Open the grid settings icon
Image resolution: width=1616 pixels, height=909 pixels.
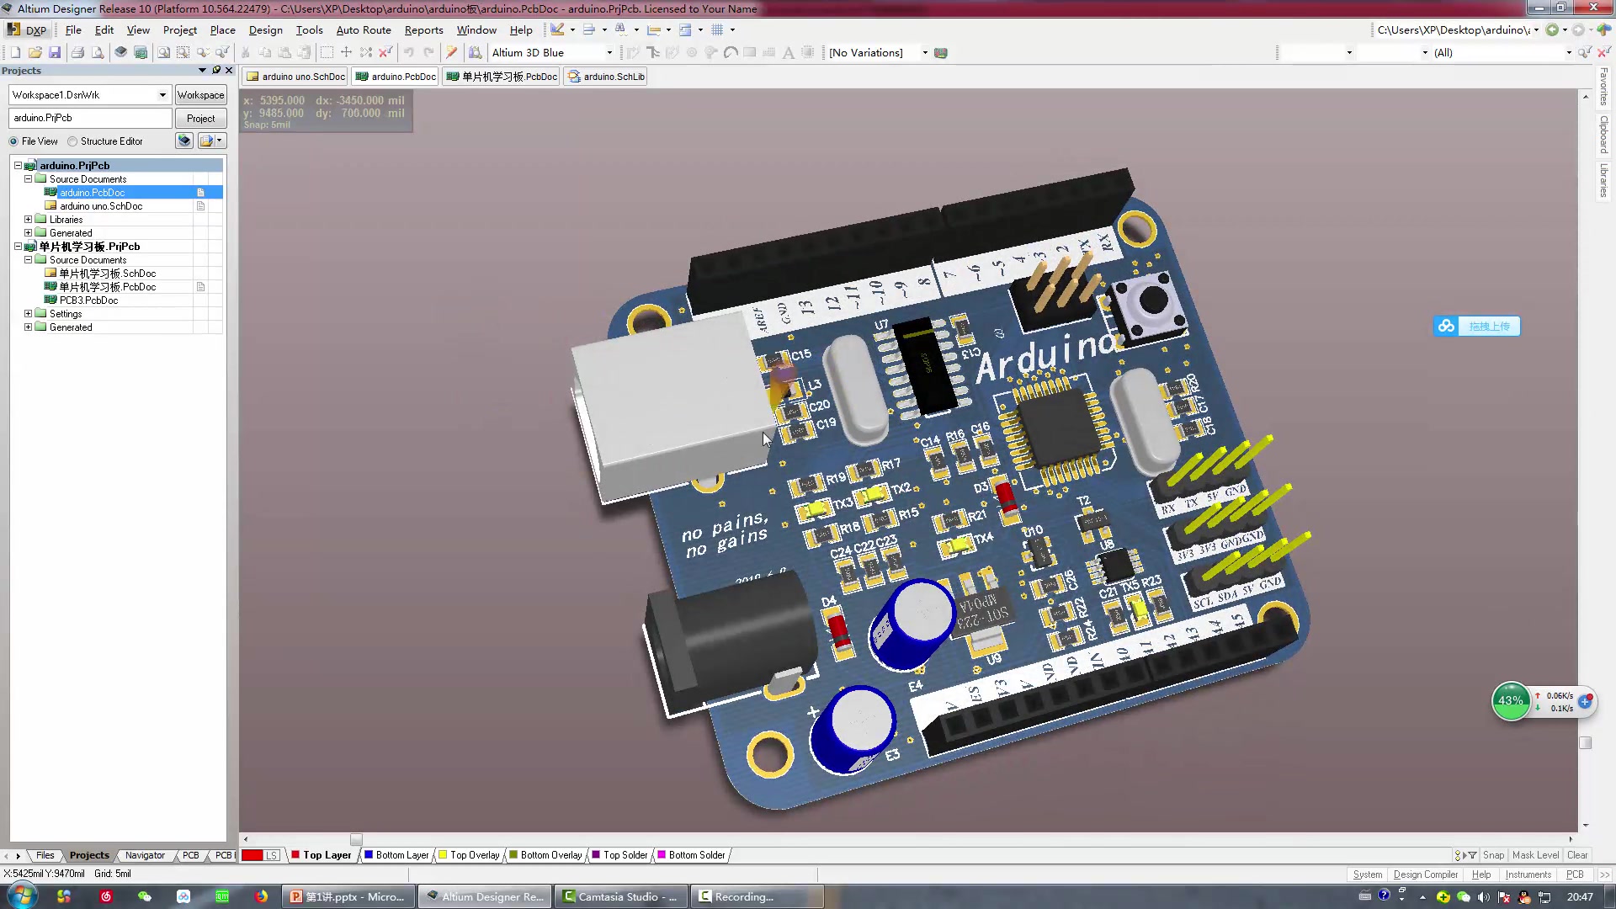(x=717, y=29)
